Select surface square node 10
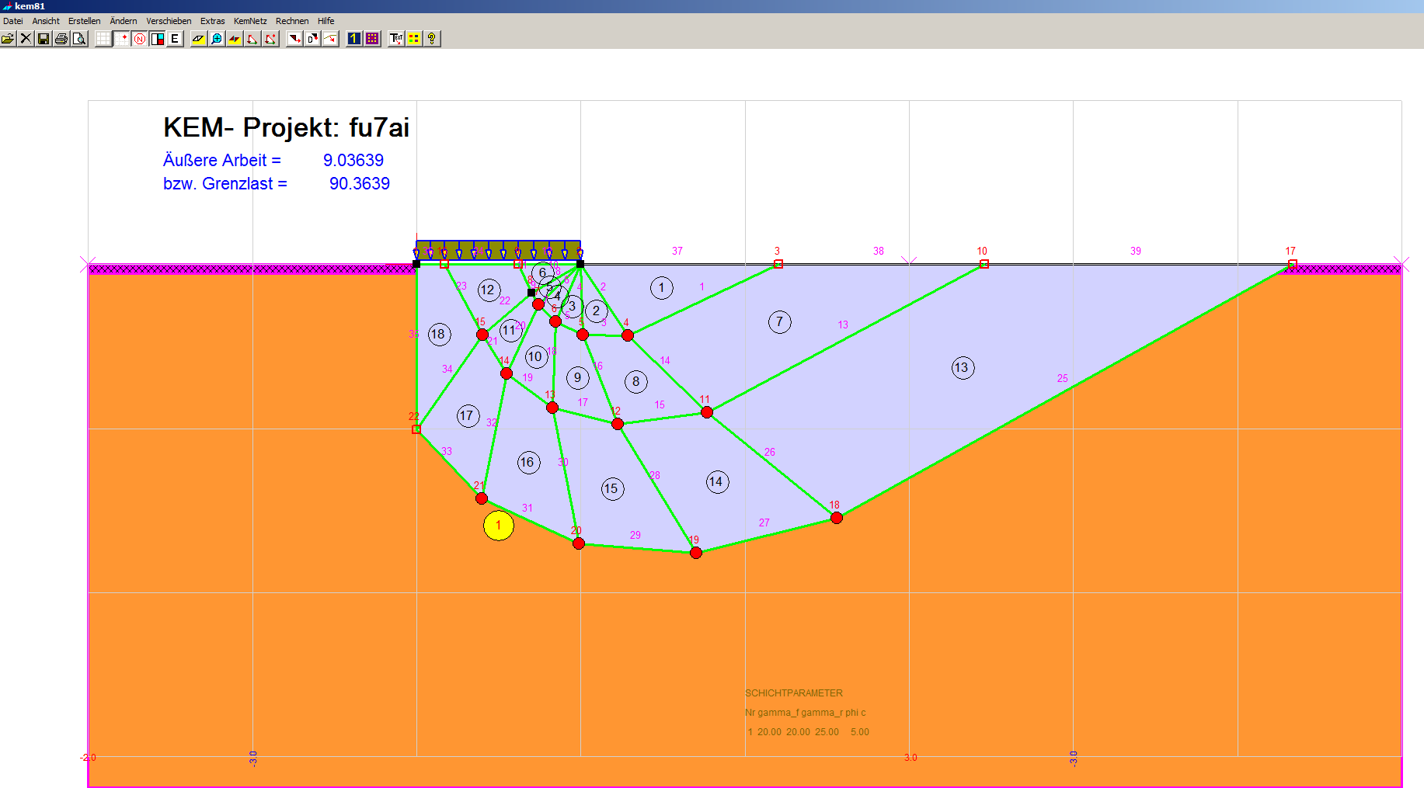 984,264
